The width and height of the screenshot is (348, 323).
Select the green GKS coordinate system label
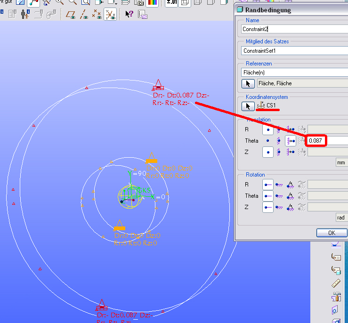(145, 190)
